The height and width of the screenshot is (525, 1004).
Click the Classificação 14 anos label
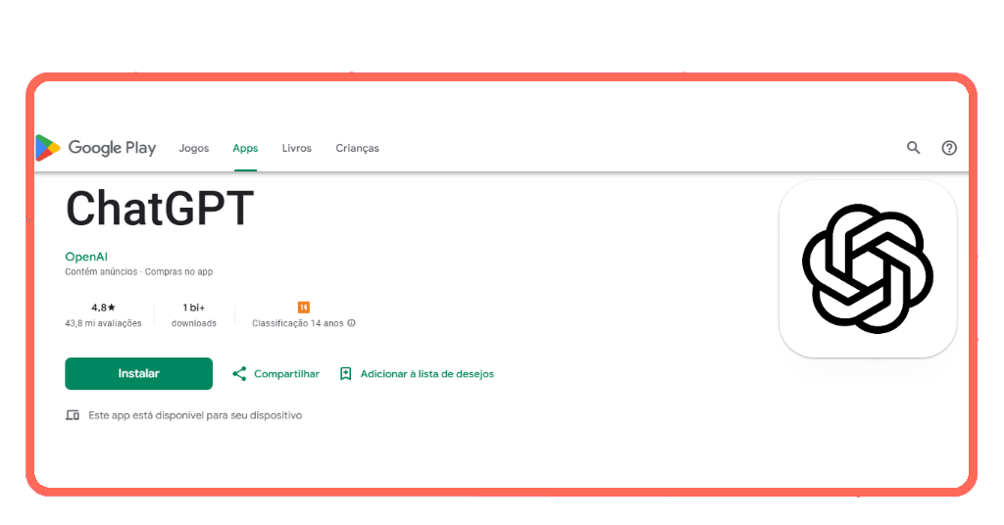(x=298, y=323)
